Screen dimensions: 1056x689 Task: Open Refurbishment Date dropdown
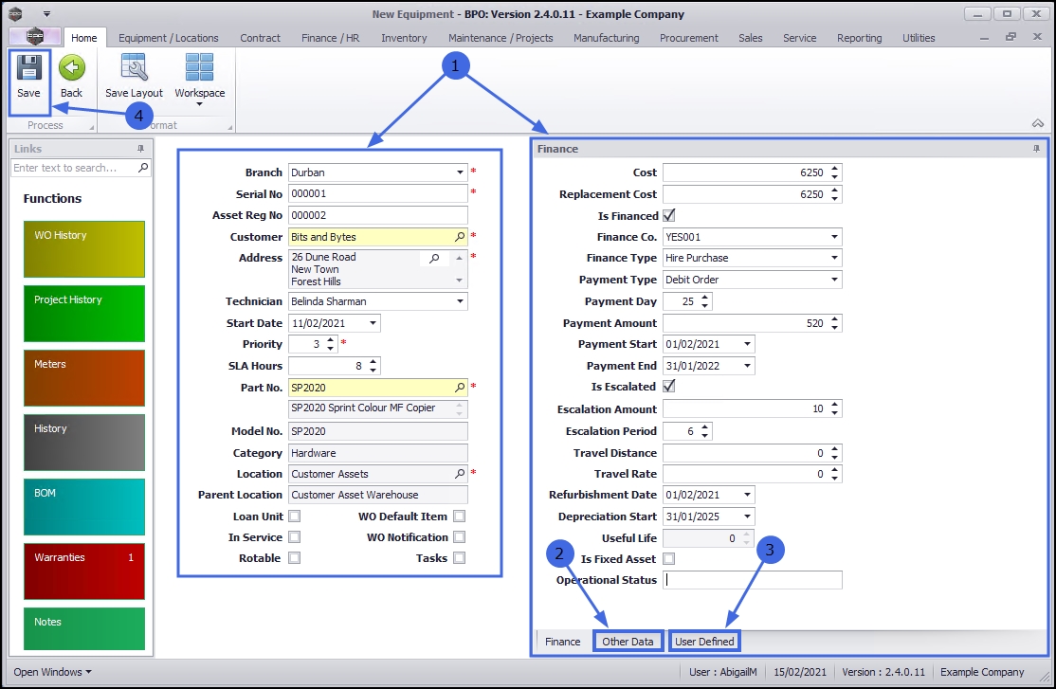[x=747, y=495]
